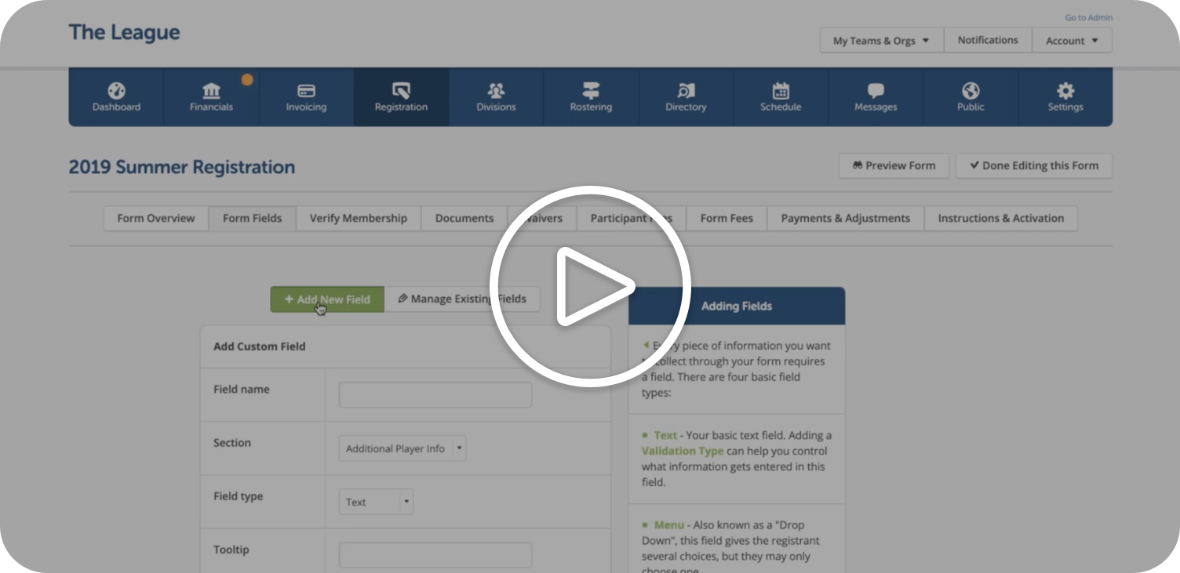Click the Preview Form button
This screenshot has height=573, width=1180.
click(894, 165)
